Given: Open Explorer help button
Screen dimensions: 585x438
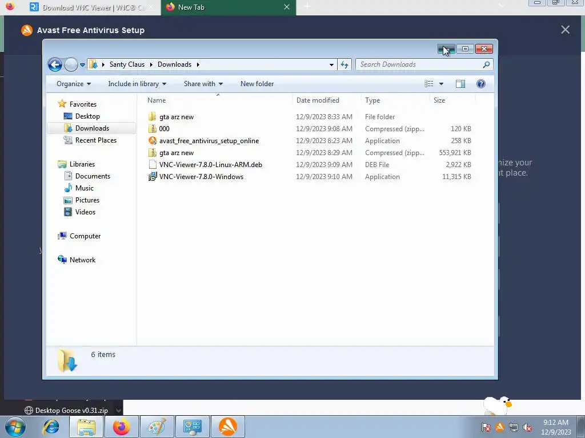Looking at the screenshot, I should coord(481,84).
